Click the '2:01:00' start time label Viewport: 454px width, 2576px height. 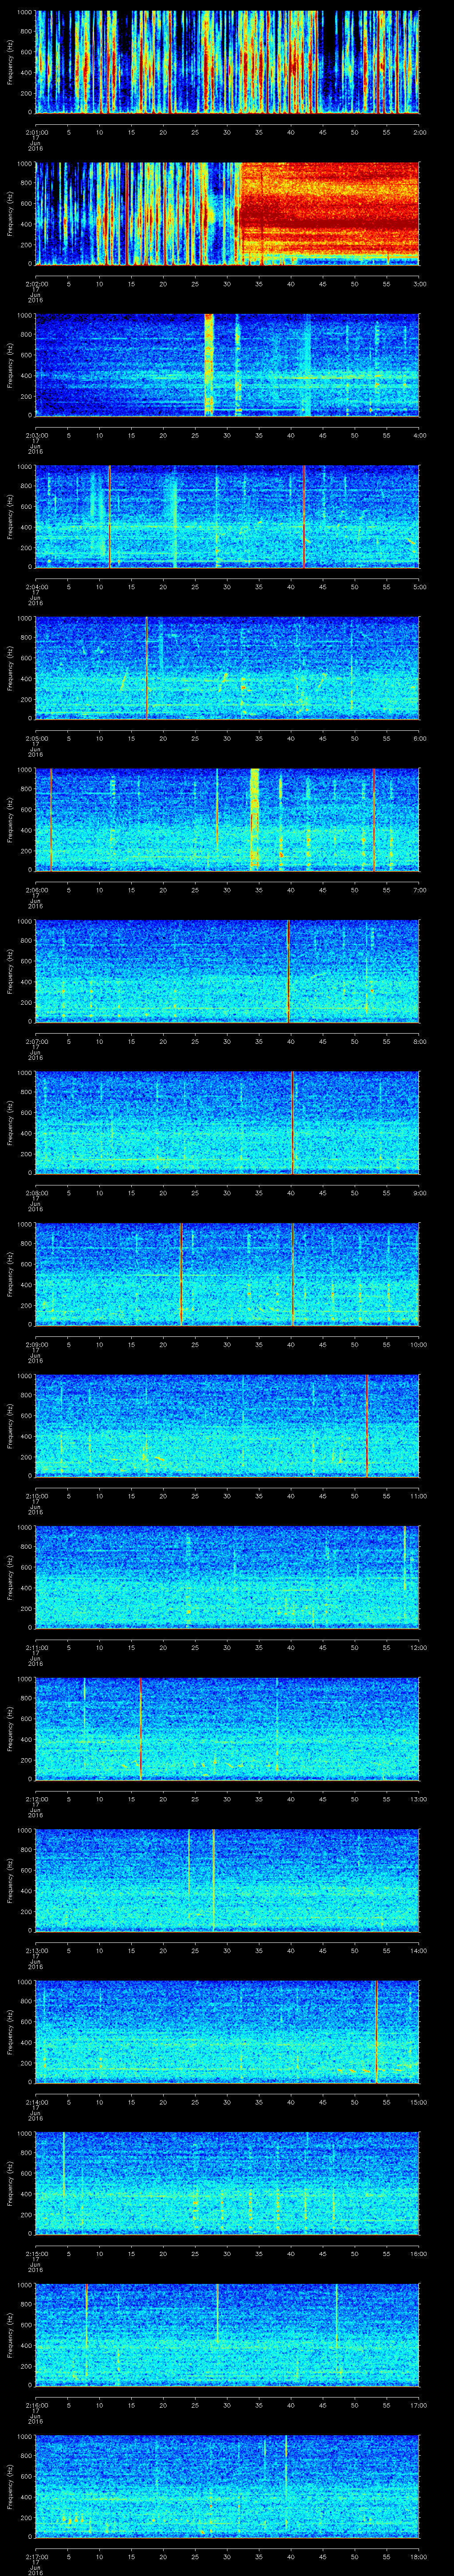pos(36,132)
